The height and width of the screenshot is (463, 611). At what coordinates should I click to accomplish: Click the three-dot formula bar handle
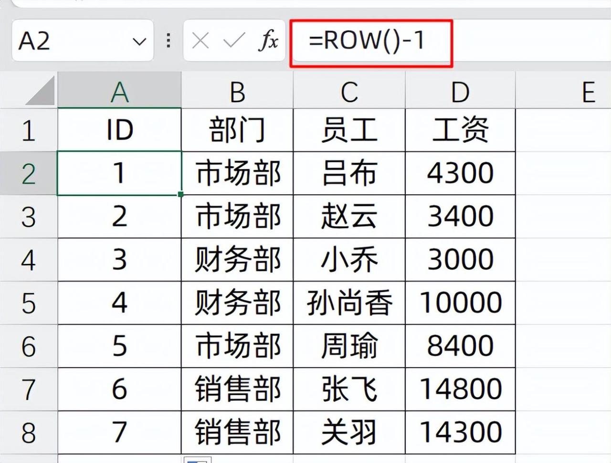click(x=168, y=41)
